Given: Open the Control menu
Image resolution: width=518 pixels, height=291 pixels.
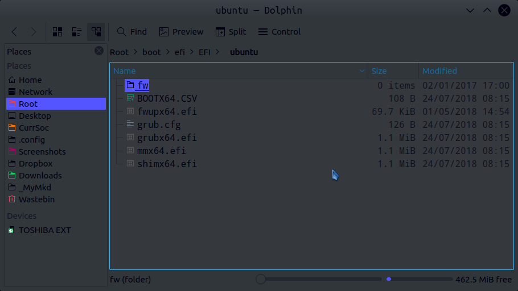Looking at the screenshot, I should click(x=279, y=32).
